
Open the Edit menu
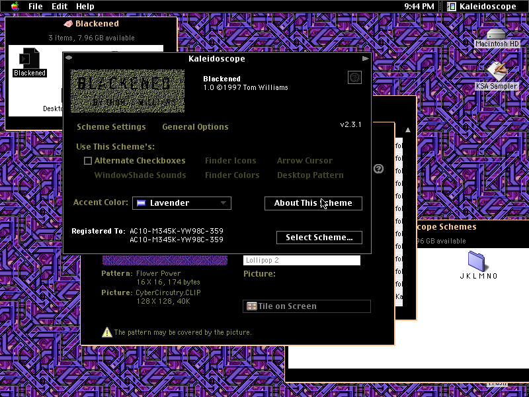click(x=60, y=7)
